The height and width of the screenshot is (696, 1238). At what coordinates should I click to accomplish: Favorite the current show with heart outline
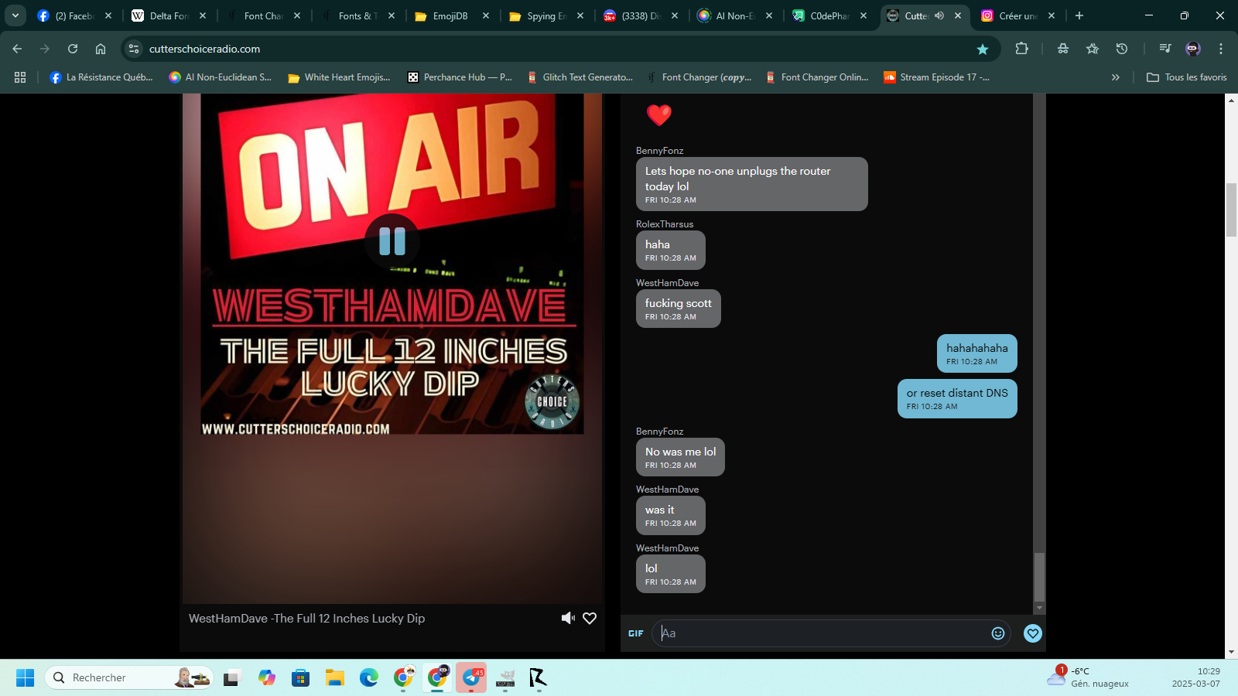(590, 618)
